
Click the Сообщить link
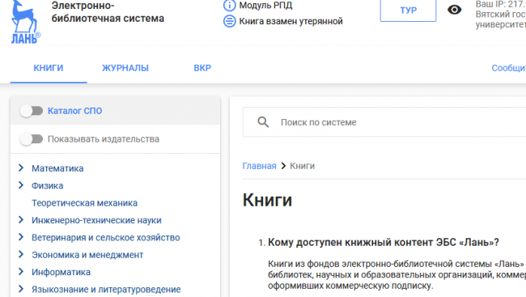click(x=508, y=68)
